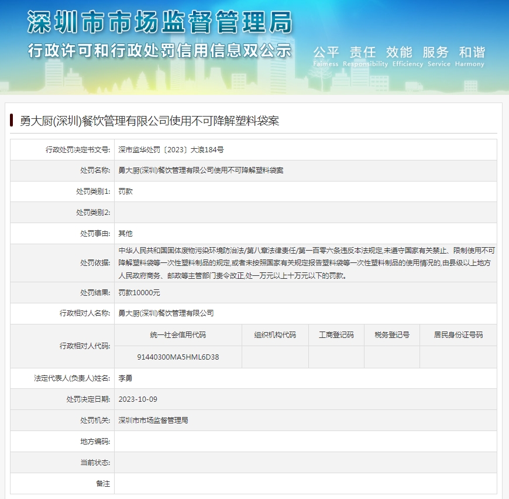
Task: Click the 罚款10000元 result value
Action: tap(139, 293)
